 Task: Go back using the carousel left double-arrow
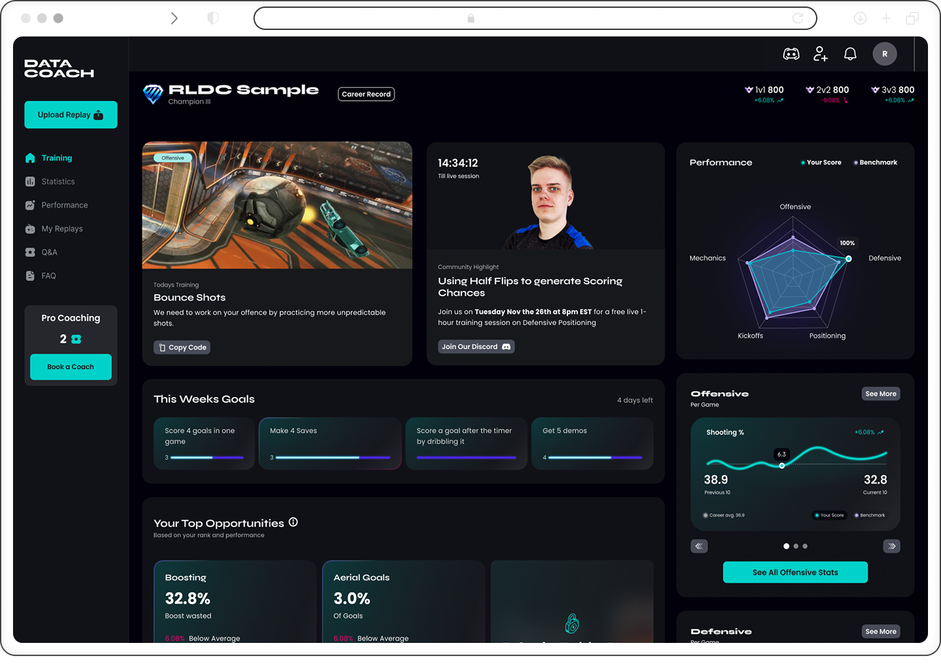(x=699, y=546)
